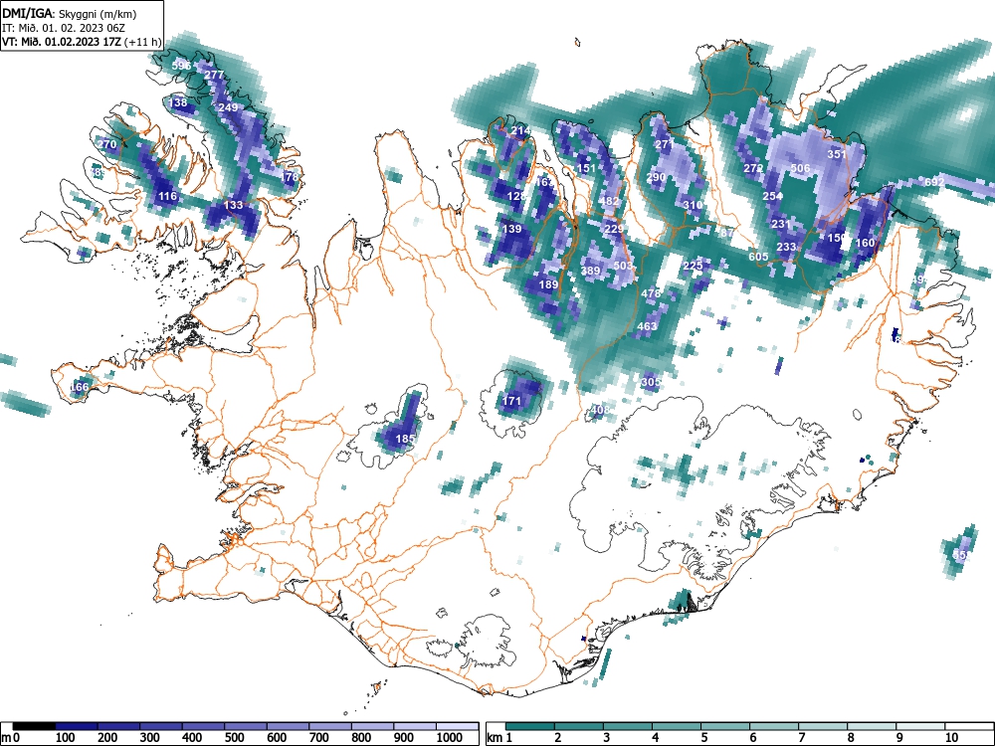Viewport: 995px width, 746px height.
Task: Click the visibility value 506
Action: 800,168
